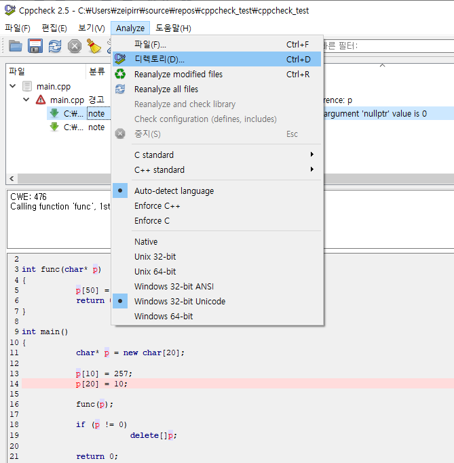
Task: Select Unix 32-bit platform
Action: 217,256
